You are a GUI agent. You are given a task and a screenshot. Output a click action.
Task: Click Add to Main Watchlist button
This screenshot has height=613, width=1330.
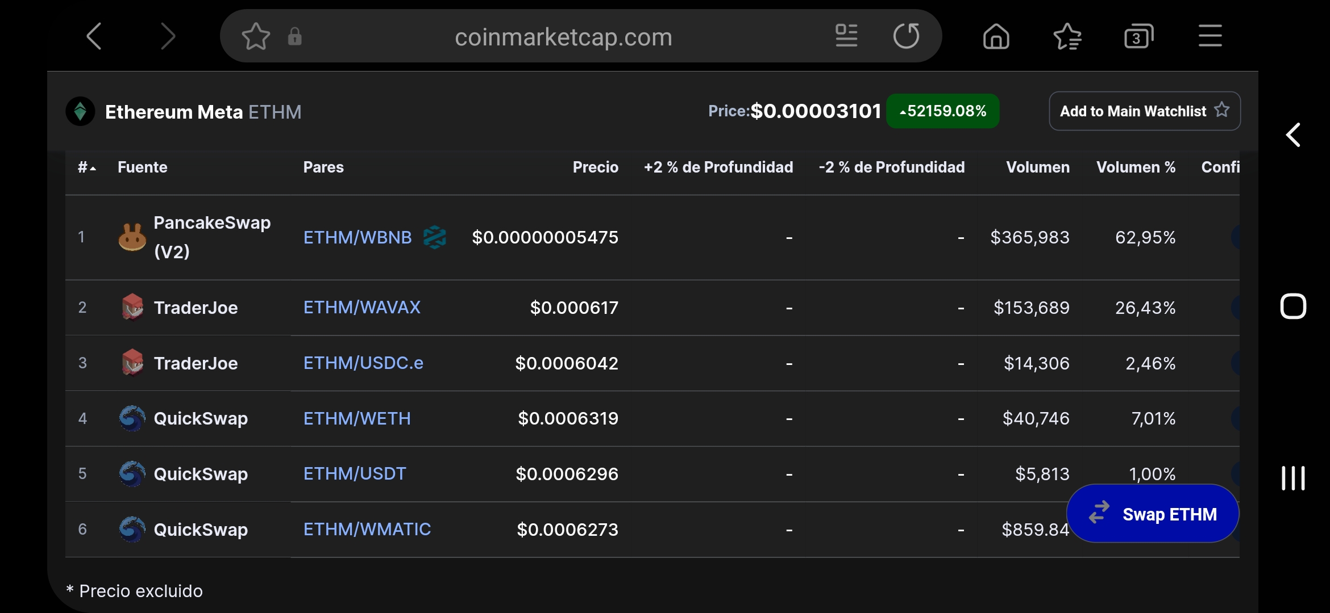pos(1144,111)
